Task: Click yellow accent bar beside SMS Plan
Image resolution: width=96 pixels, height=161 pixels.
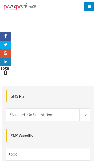Action: [x=6, y=96]
